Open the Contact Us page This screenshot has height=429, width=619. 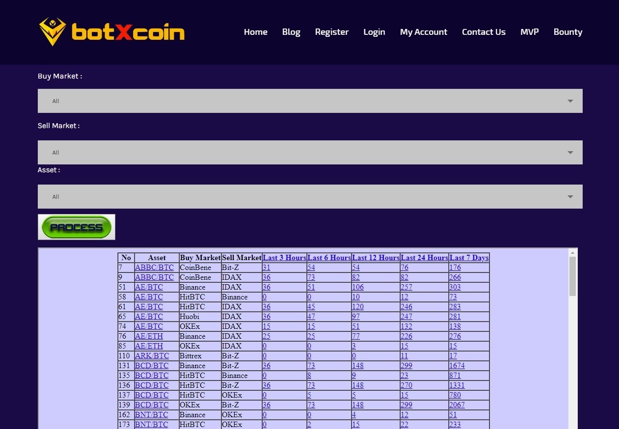point(484,32)
